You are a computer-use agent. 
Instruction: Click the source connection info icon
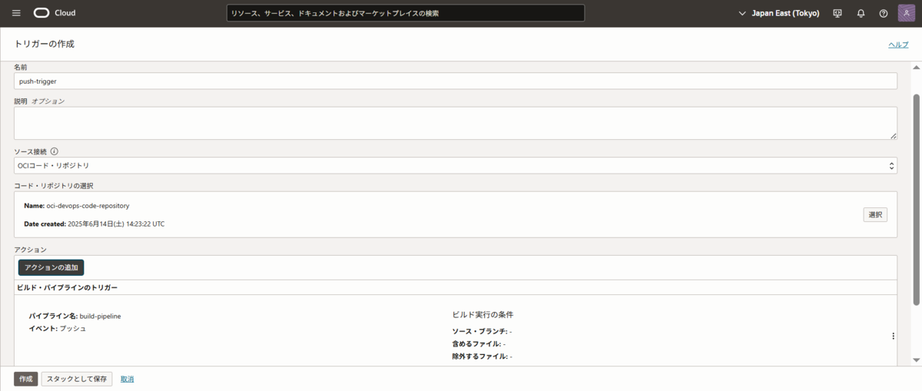point(55,151)
